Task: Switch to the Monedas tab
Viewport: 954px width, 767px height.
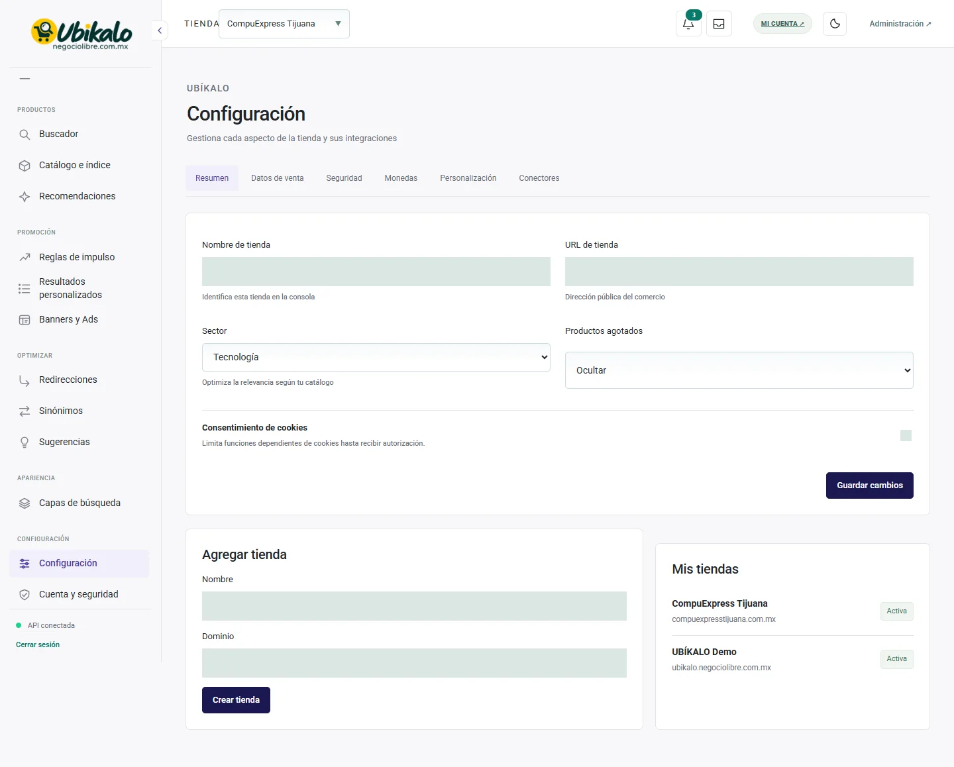Action: [401, 178]
